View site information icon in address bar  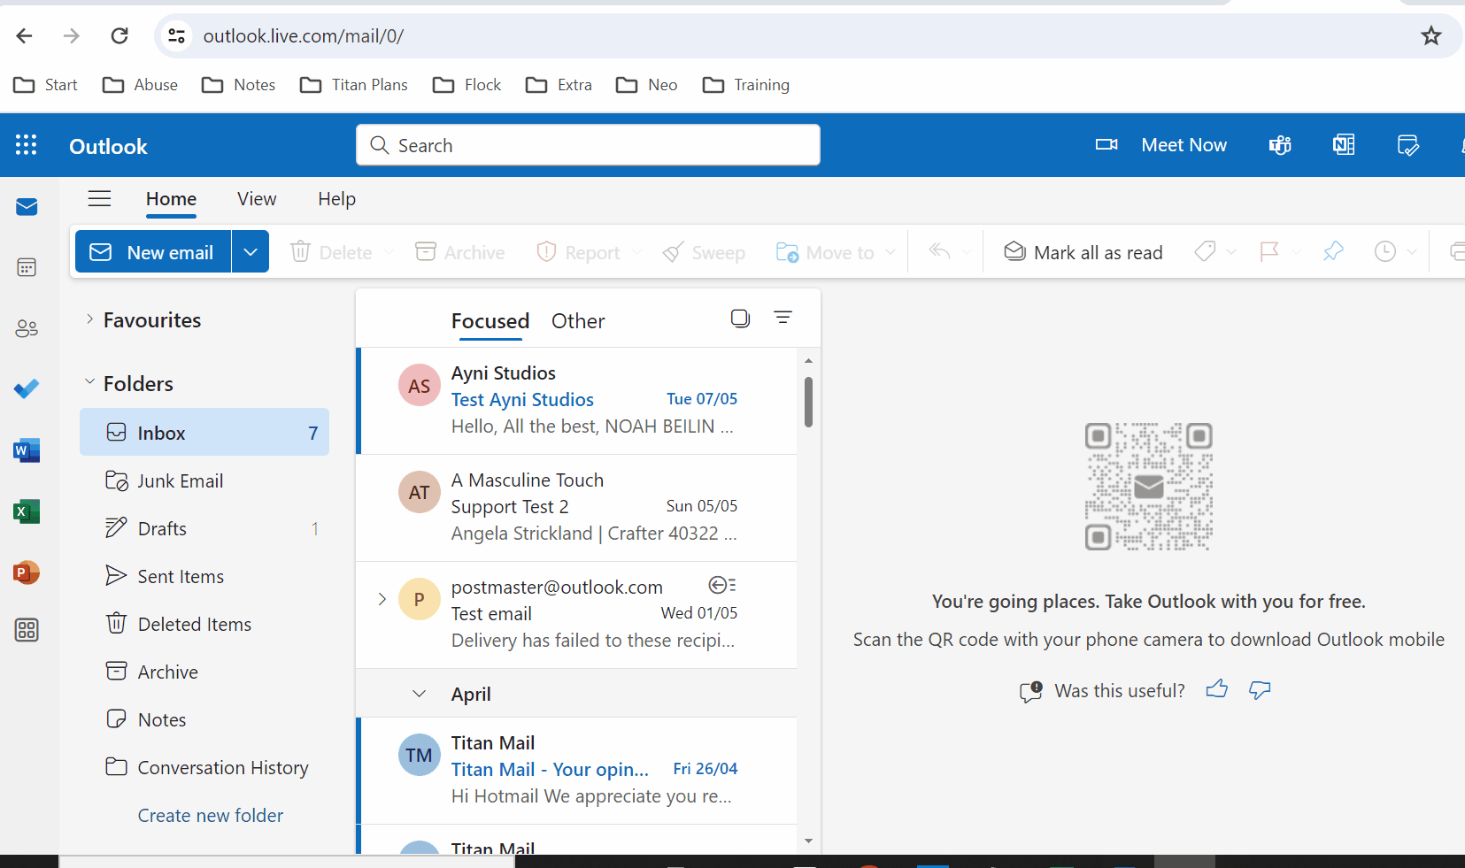[177, 35]
